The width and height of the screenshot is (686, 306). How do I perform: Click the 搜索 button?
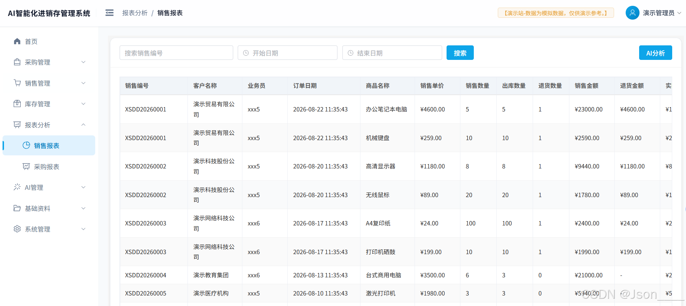point(460,53)
